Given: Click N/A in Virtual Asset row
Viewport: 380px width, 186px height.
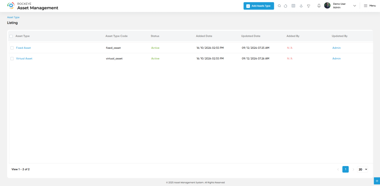Looking at the screenshot, I should pyautogui.click(x=290, y=58).
